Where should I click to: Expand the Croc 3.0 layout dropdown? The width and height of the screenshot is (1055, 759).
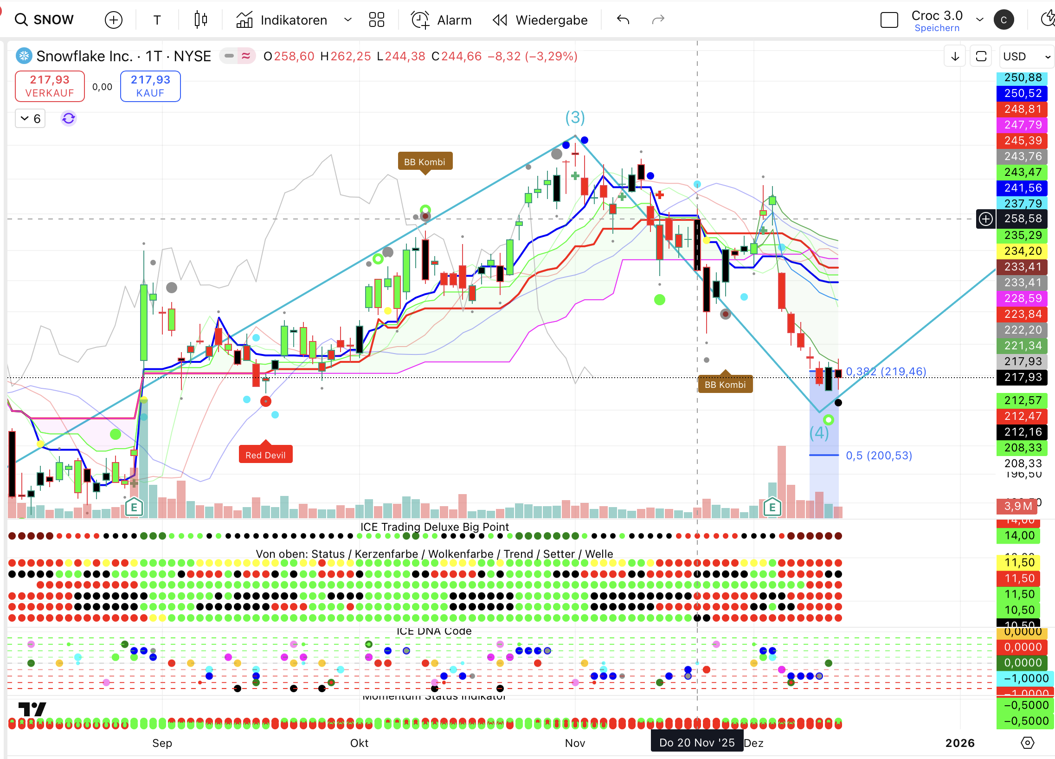980,19
